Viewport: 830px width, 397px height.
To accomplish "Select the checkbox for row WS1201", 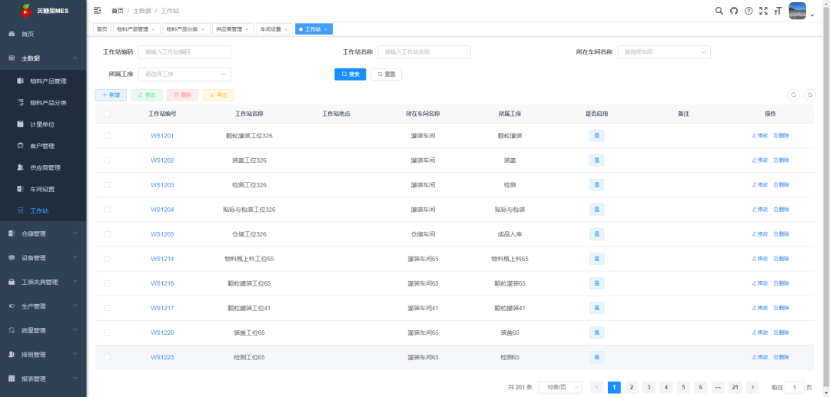I will click(107, 136).
